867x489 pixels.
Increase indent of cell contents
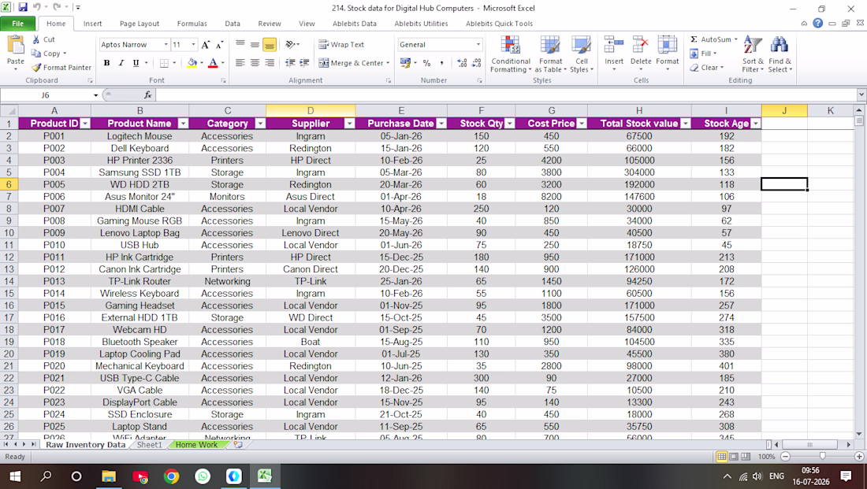[x=304, y=63]
